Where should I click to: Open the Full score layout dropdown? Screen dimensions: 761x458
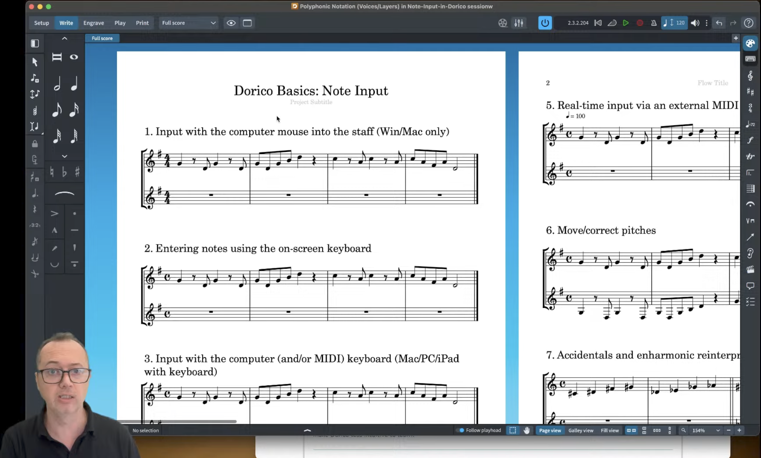click(x=189, y=23)
